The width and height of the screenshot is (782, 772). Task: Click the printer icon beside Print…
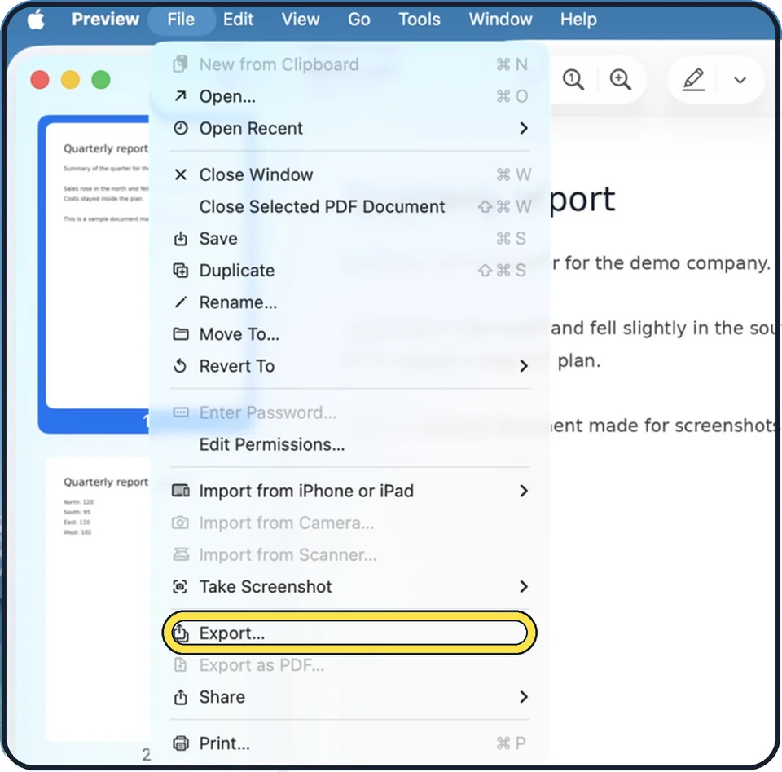(181, 743)
